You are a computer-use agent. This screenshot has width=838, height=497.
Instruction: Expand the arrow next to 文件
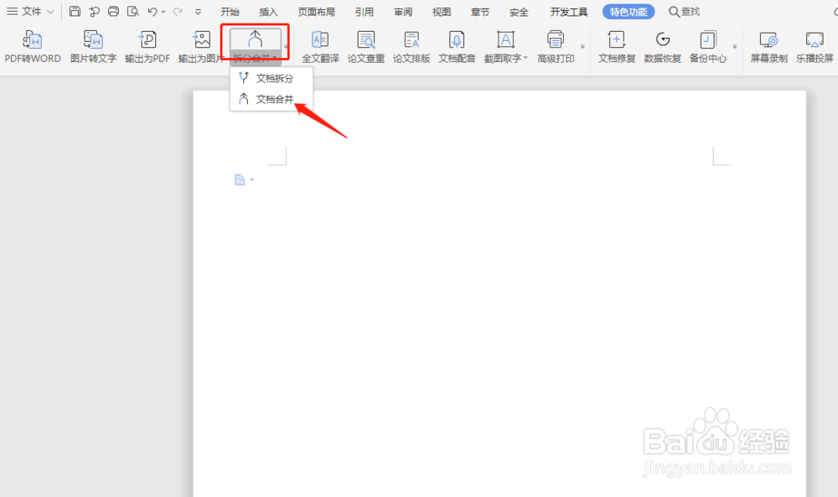point(51,12)
